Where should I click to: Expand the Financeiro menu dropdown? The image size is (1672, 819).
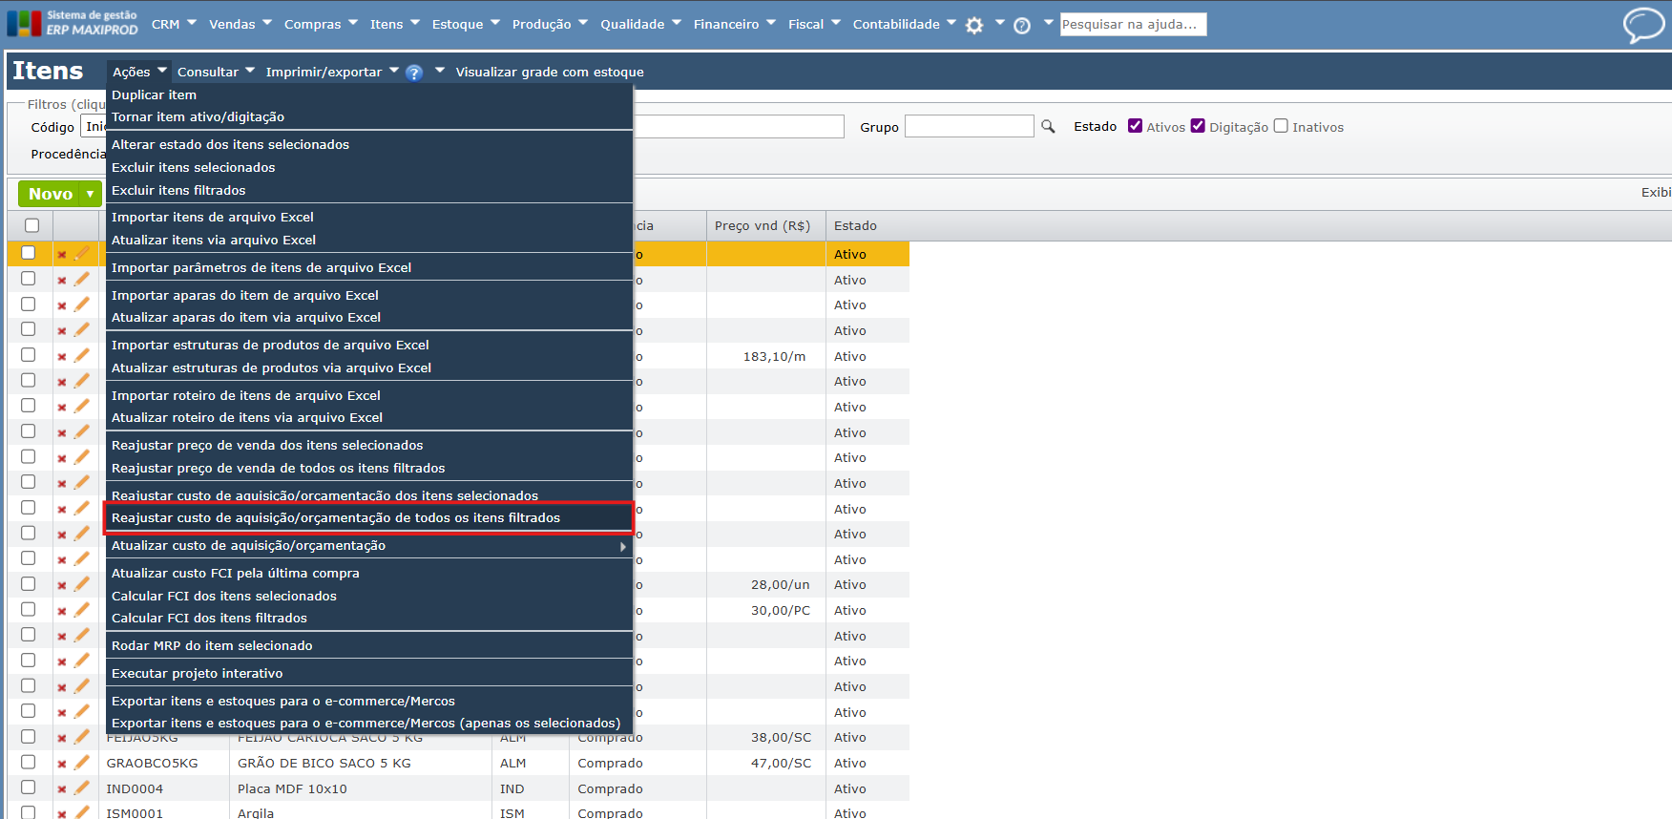(734, 24)
